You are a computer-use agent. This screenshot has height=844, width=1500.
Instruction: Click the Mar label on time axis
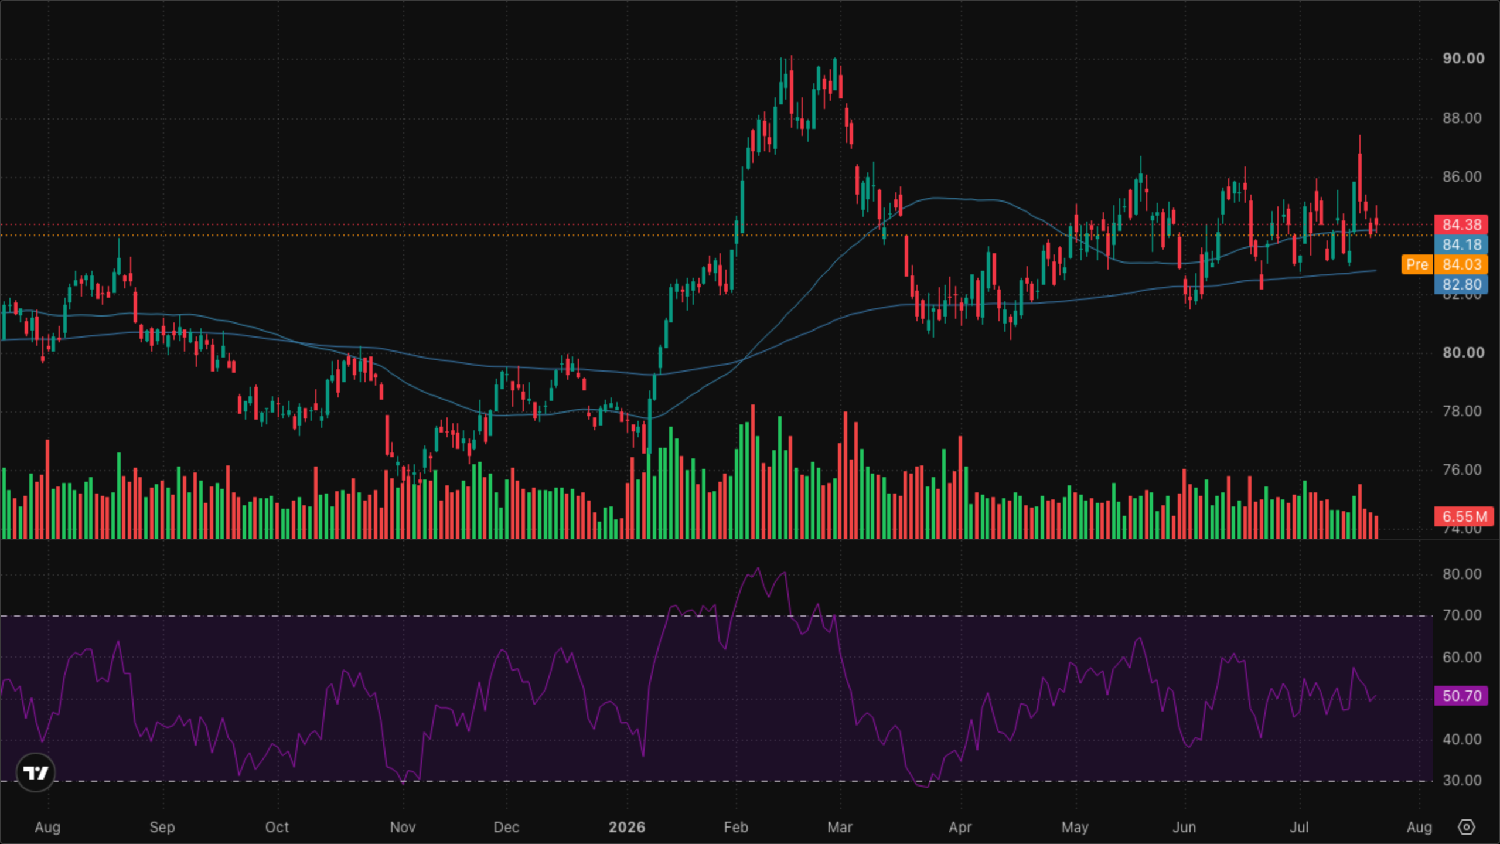(840, 827)
